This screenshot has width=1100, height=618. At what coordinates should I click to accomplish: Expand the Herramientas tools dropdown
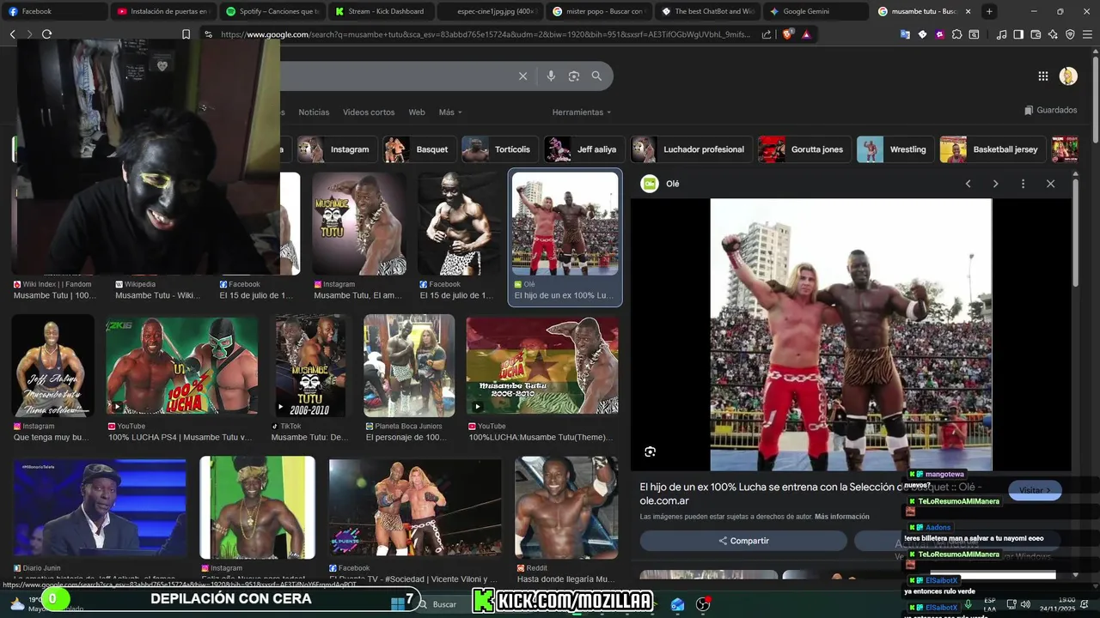pos(582,112)
